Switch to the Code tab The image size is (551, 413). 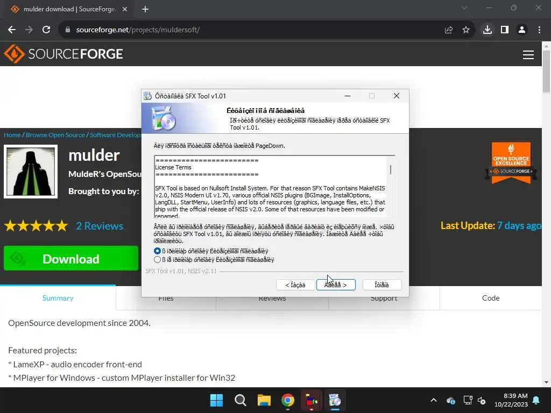(x=491, y=298)
